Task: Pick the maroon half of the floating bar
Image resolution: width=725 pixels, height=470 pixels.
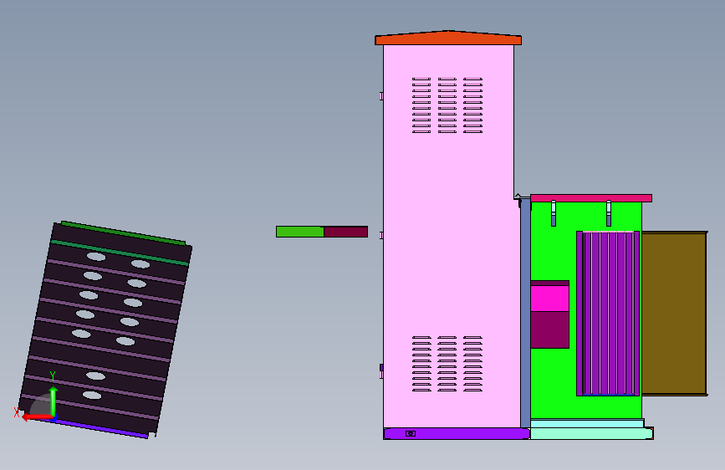Action: (x=346, y=232)
